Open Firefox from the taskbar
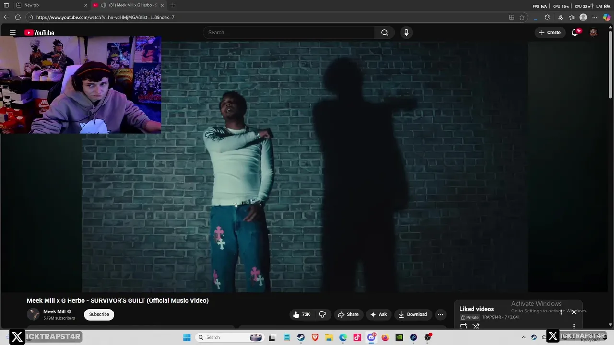This screenshot has width=614, height=345. click(385, 337)
